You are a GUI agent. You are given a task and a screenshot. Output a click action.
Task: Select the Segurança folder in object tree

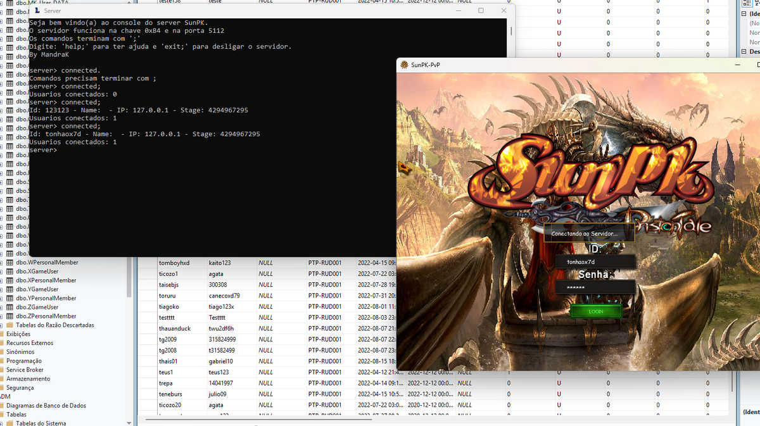pyautogui.click(x=20, y=387)
